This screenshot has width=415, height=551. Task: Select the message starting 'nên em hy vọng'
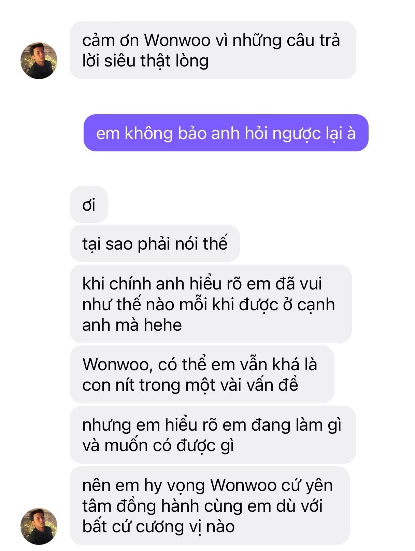210,506
